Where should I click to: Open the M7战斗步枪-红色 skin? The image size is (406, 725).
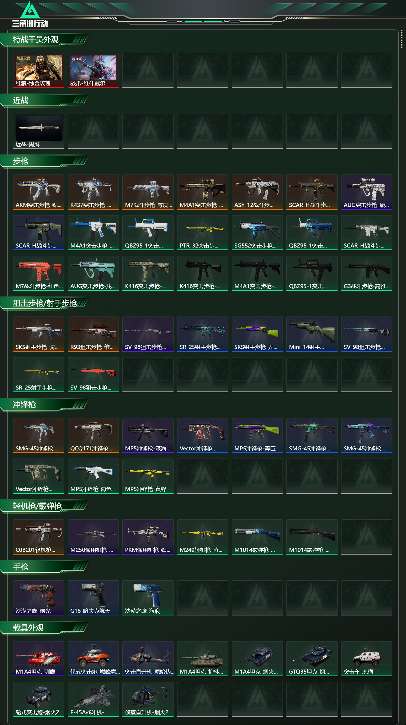(x=39, y=273)
